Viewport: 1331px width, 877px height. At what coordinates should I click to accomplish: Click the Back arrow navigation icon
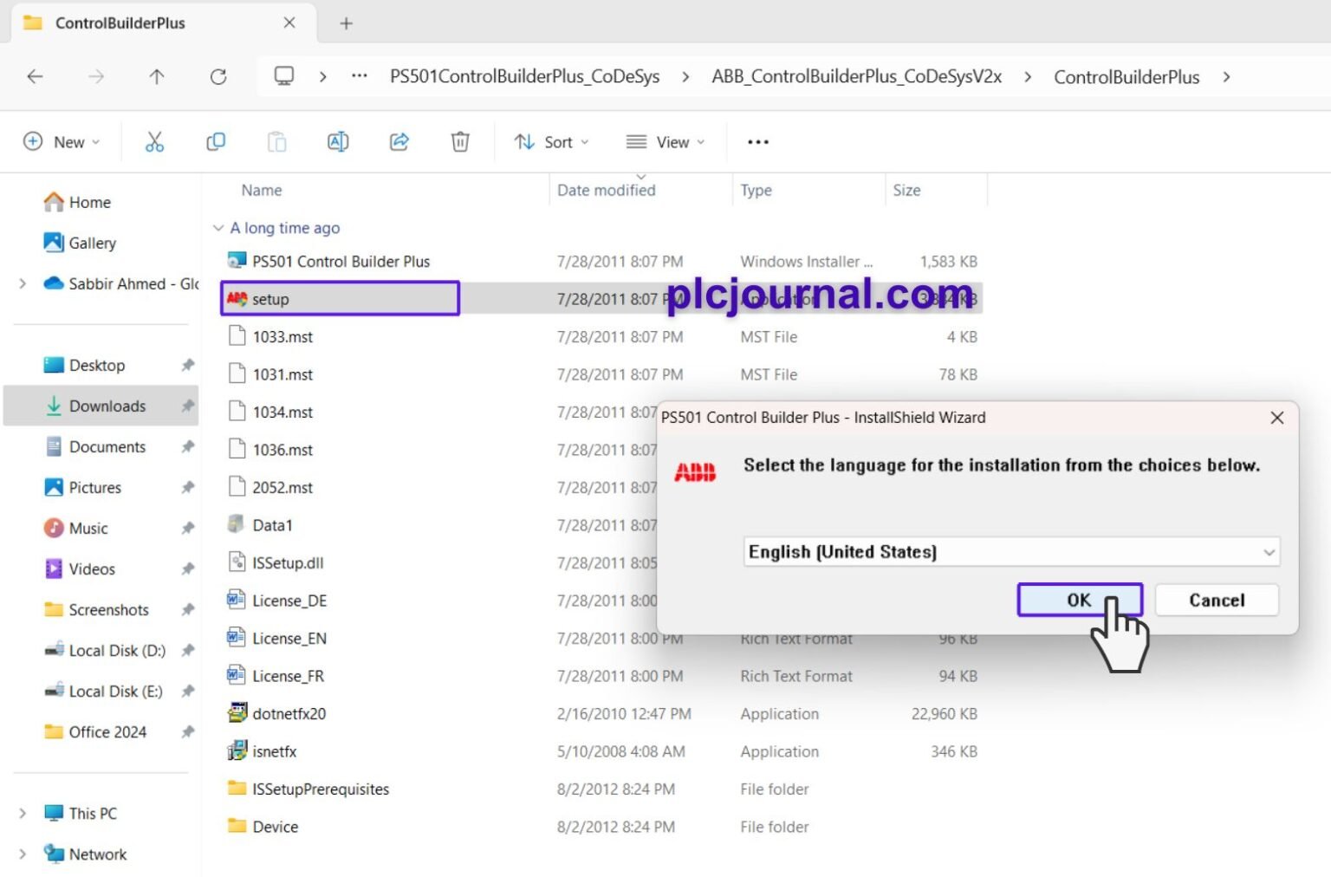(x=36, y=77)
